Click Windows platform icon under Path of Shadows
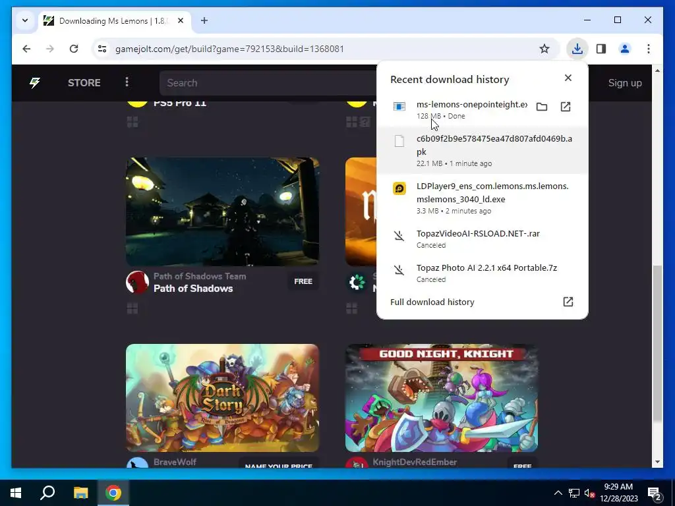The height and width of the screenshot is (506, 675). pos(132,308)
